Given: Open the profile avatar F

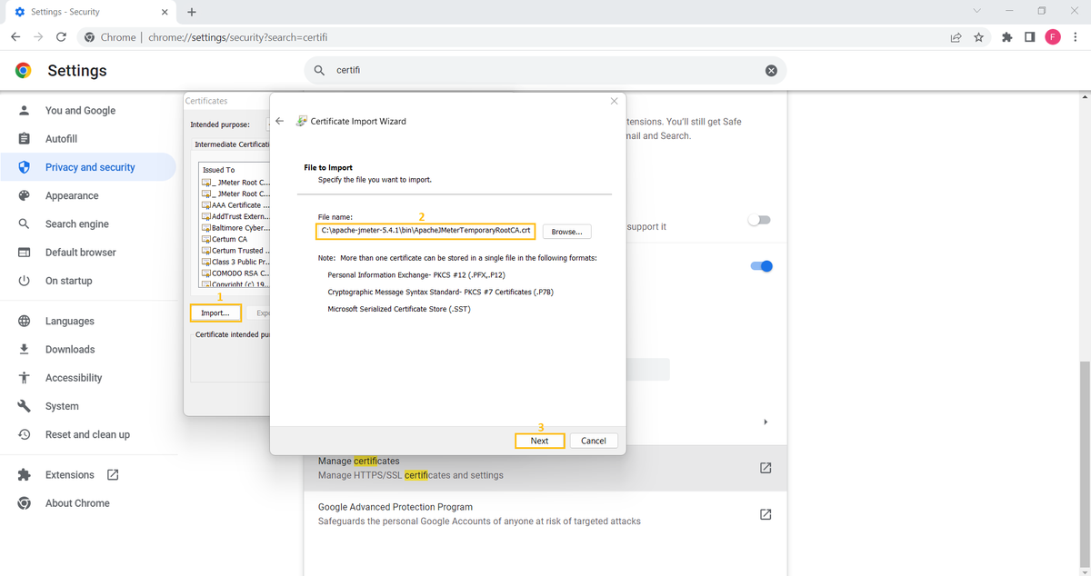Looking at the screenshot, I should 1053,37.
